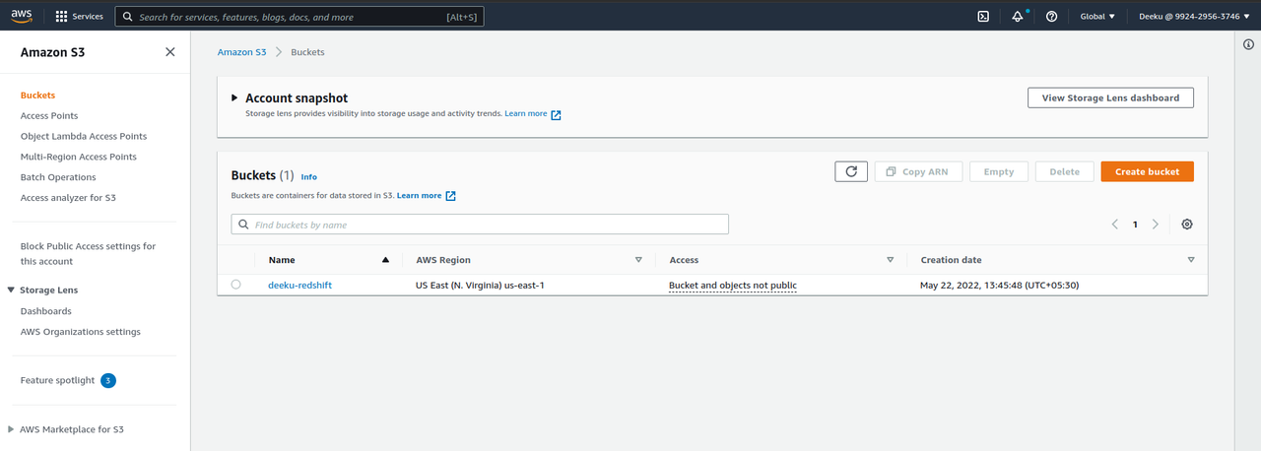The image size is (1261, 451).
Task: Close the Amazon S3 sidebar
Action: 170,52
